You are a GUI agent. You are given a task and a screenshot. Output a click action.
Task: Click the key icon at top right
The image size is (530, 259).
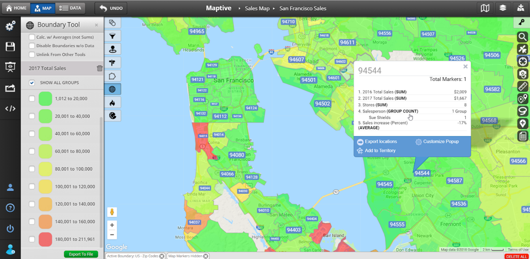coord(521,22)
